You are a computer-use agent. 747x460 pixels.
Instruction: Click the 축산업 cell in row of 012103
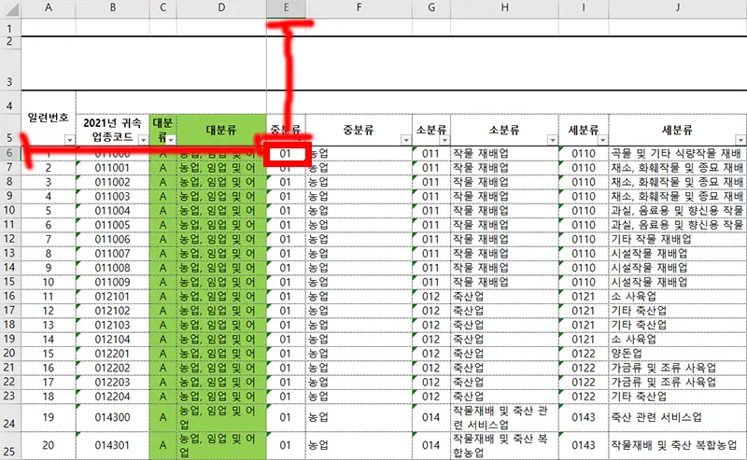coord(504,325)
